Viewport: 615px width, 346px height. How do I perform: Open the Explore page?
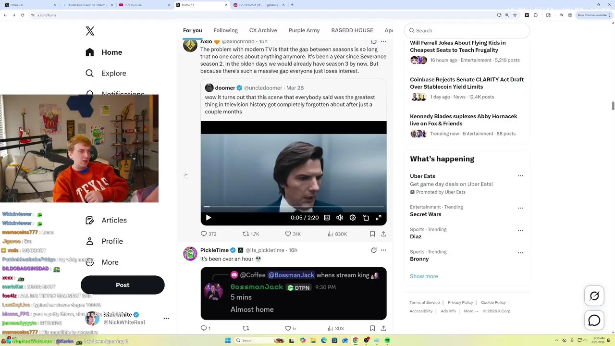106,74
